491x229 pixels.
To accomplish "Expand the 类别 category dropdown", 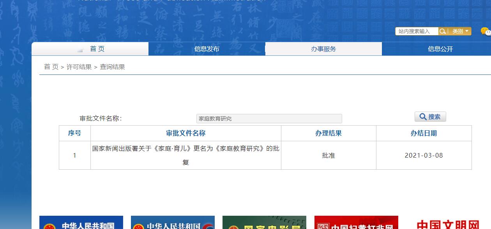I will pyautogui.click(x=460, y=31).
